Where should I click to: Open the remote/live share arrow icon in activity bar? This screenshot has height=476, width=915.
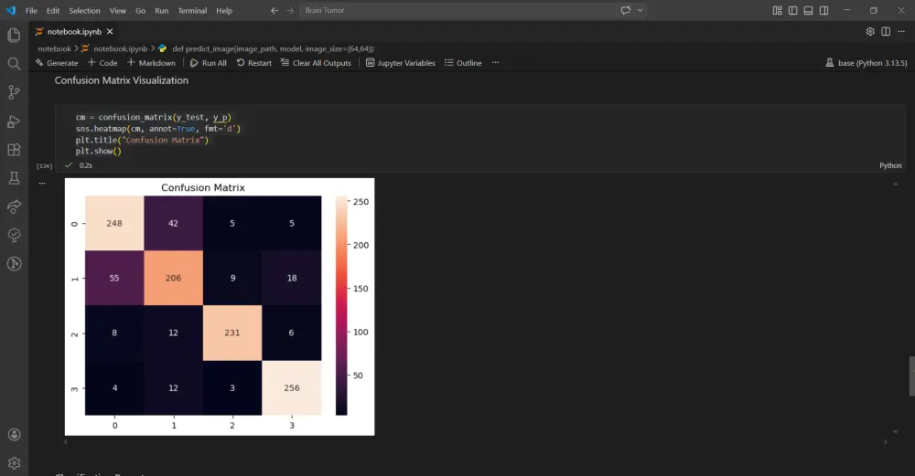coord(14,206)
